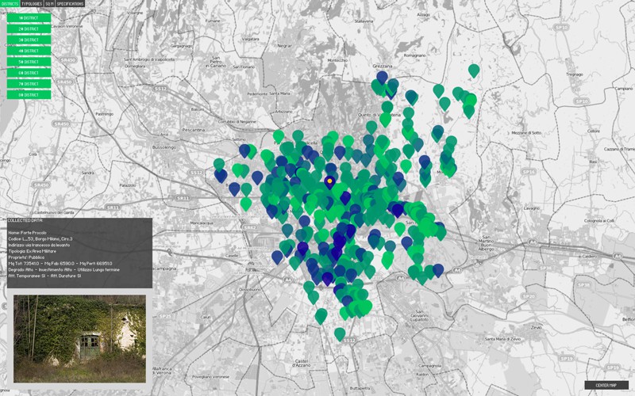
Task: Click the Att. Temporanee: SI line
Action: point(44,276)
